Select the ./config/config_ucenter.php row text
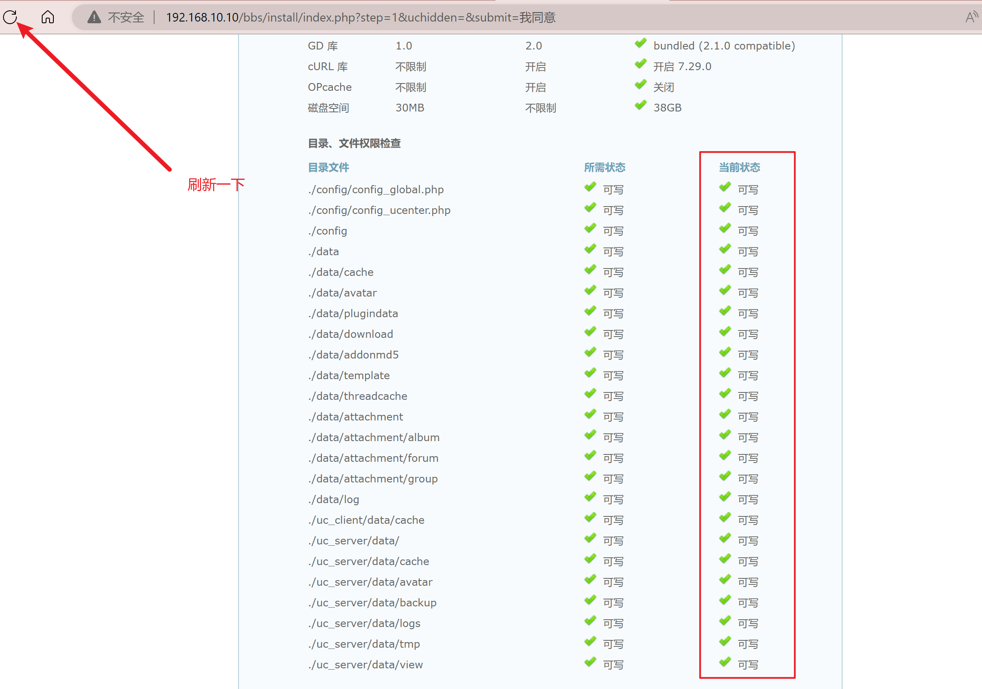Image resolution: width=982 pixels, height=689 pixels. tap(379, 210)
